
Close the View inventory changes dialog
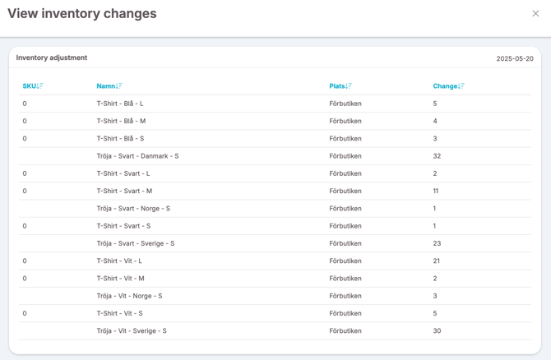tap(535, 14)
